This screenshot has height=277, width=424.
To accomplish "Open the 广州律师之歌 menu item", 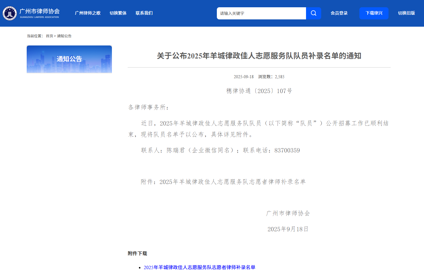I will pyautogui.click(x=88, y=13).
